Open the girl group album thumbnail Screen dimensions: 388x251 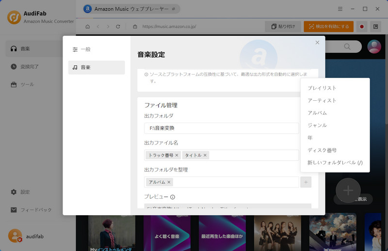click(277, 233)
